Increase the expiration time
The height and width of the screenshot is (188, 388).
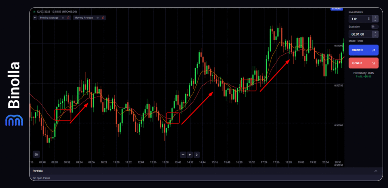[x=375, y=33]
